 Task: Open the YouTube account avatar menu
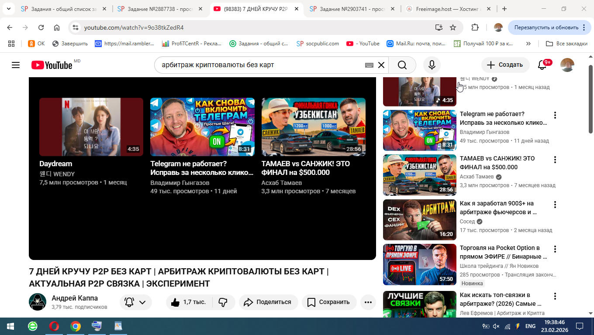point(567,65)
